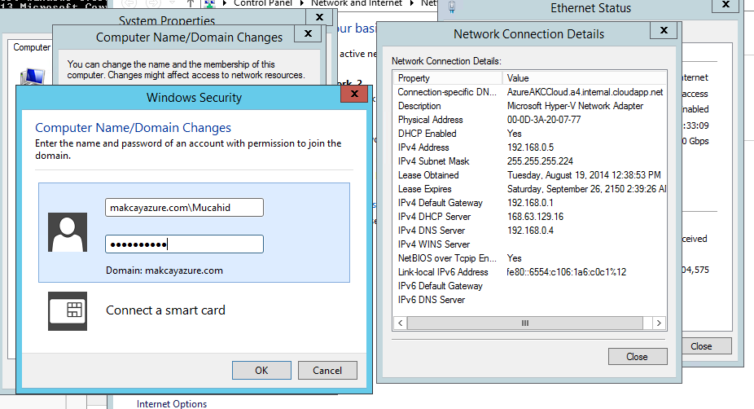This screenshot has width=754, height=409.
Task: Click the Property column header
Action: pos(448,78)
